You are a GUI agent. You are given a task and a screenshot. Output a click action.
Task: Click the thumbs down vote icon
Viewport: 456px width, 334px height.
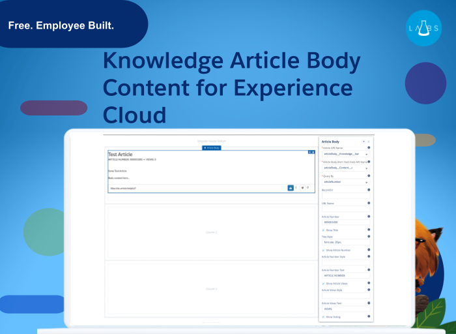point(302,188)
